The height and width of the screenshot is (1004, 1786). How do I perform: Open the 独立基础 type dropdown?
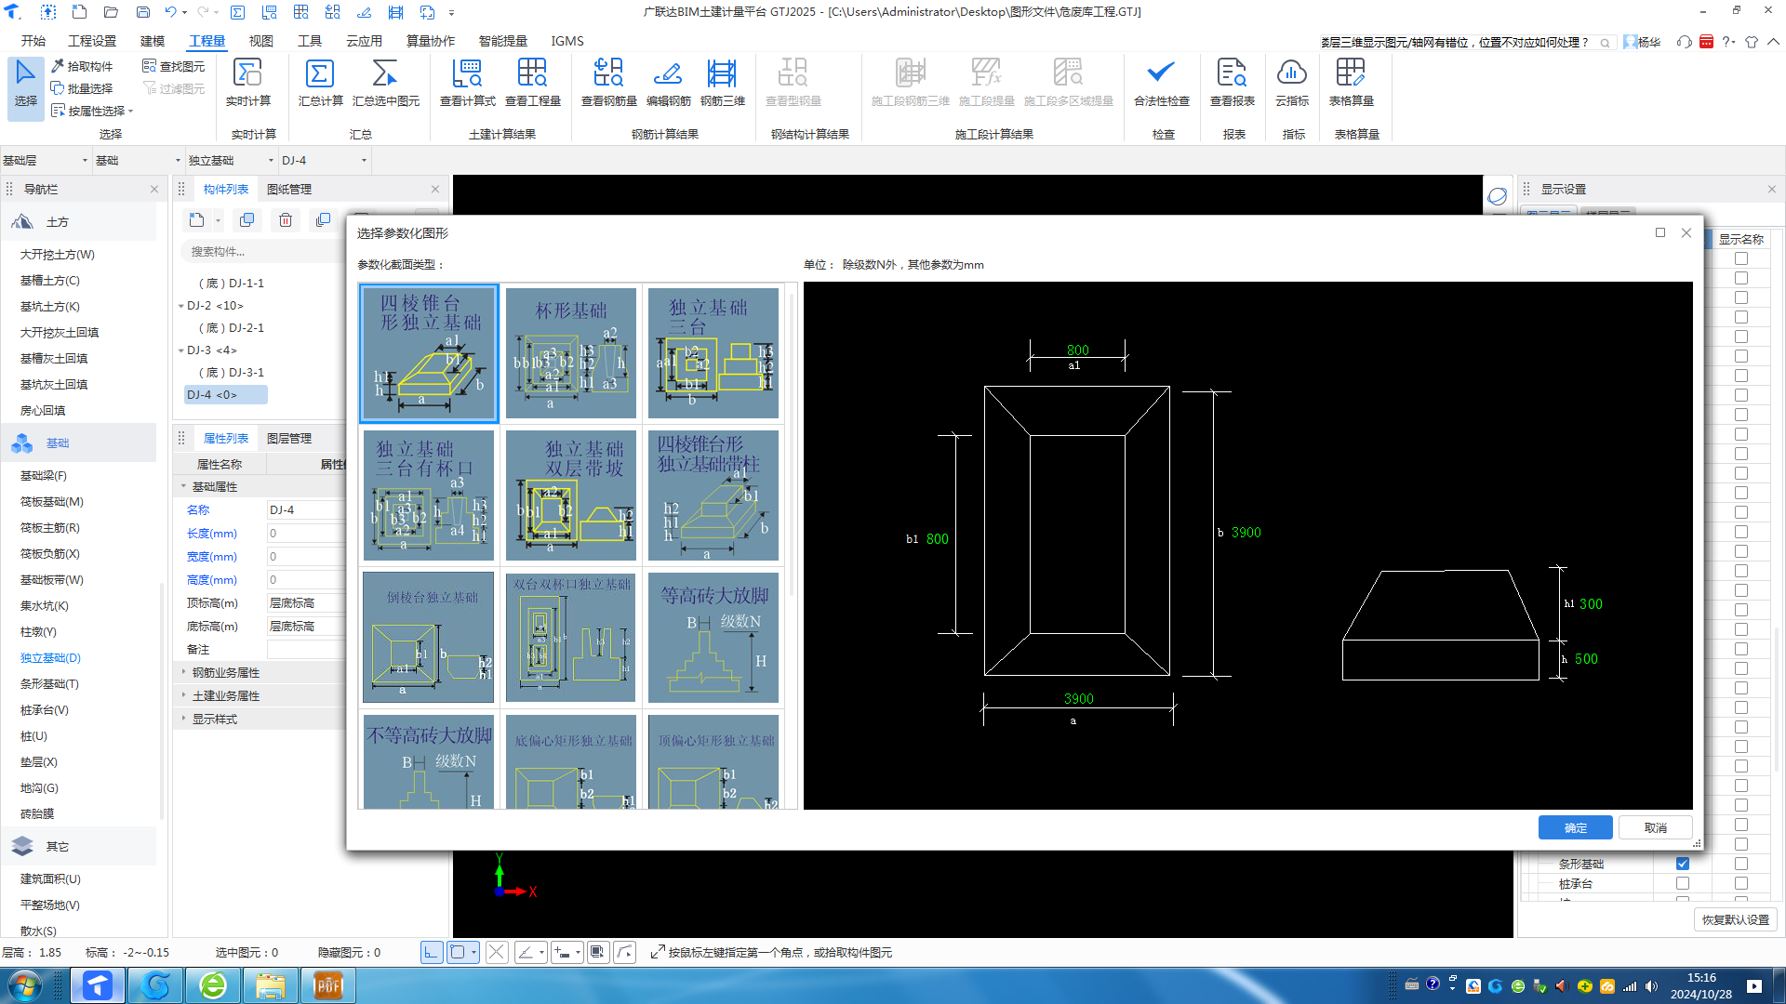pyautogui.click(x=232, y=160)
